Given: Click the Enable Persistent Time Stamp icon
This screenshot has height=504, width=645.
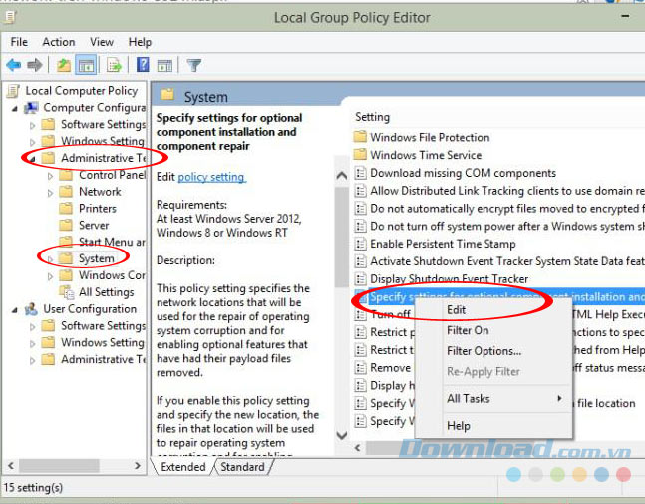Looking at the screenshot, I should 360,244.
